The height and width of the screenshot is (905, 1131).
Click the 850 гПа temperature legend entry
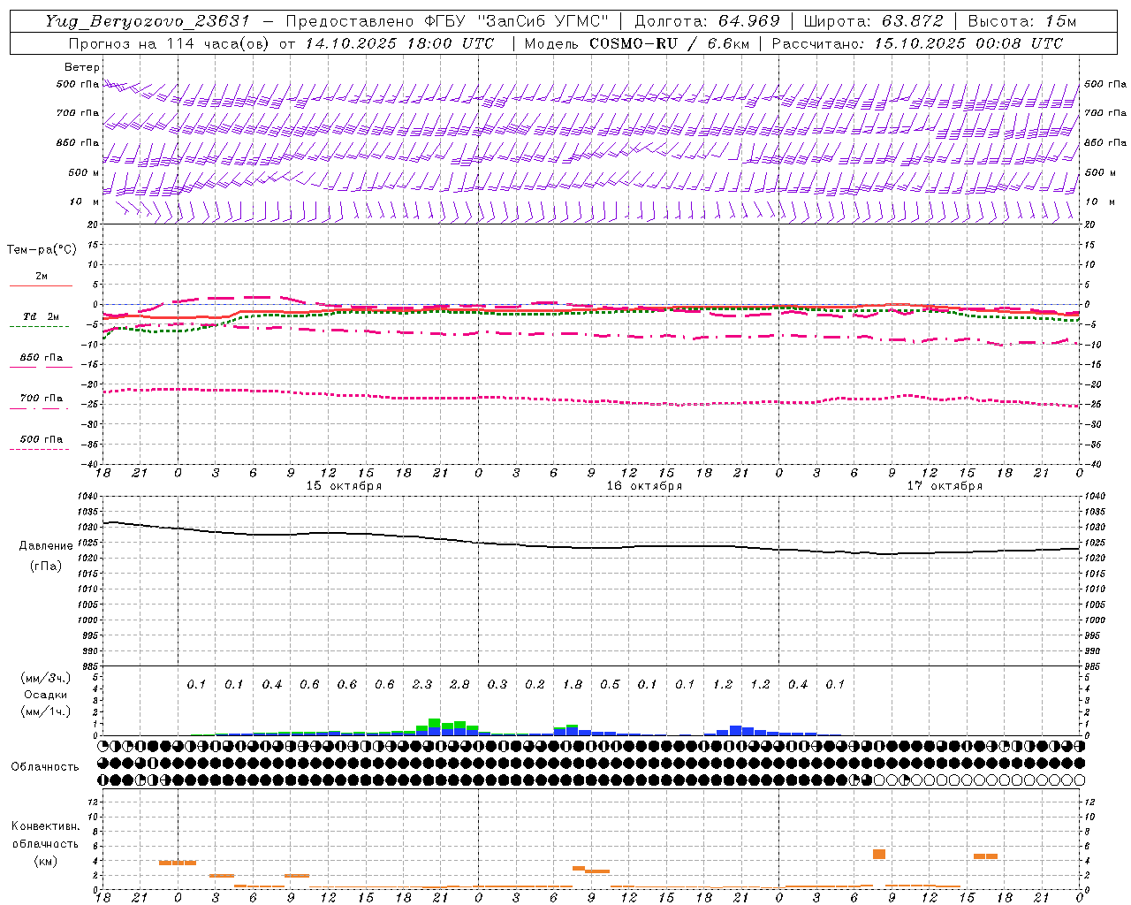pos(42,358)
